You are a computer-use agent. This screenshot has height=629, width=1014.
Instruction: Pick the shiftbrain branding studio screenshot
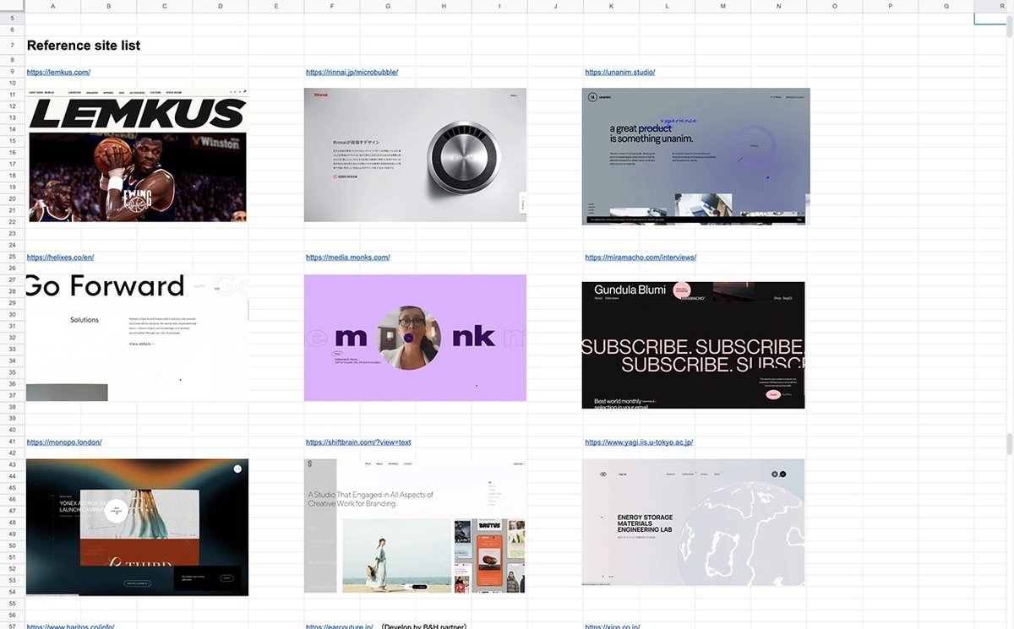point(415,526)
